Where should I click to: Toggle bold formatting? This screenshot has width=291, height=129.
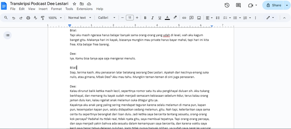coord(145,18)
